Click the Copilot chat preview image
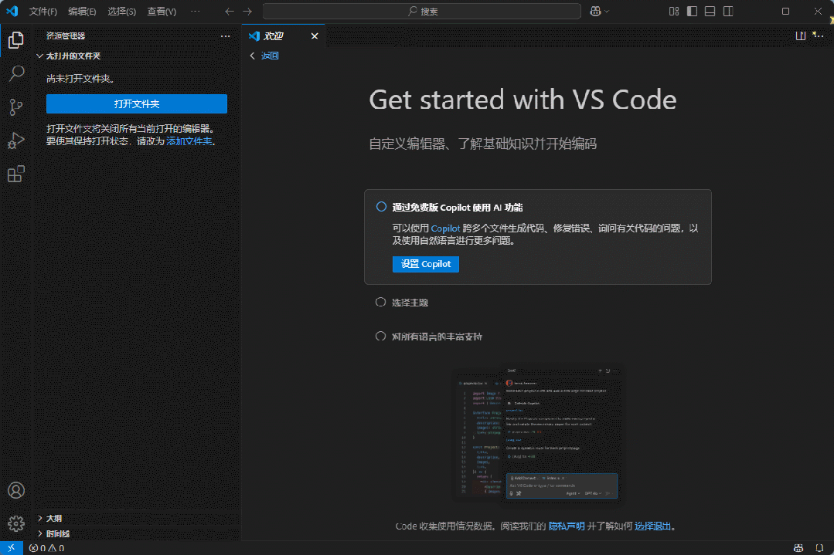The image size is (834, 555). tap(538, 434)
